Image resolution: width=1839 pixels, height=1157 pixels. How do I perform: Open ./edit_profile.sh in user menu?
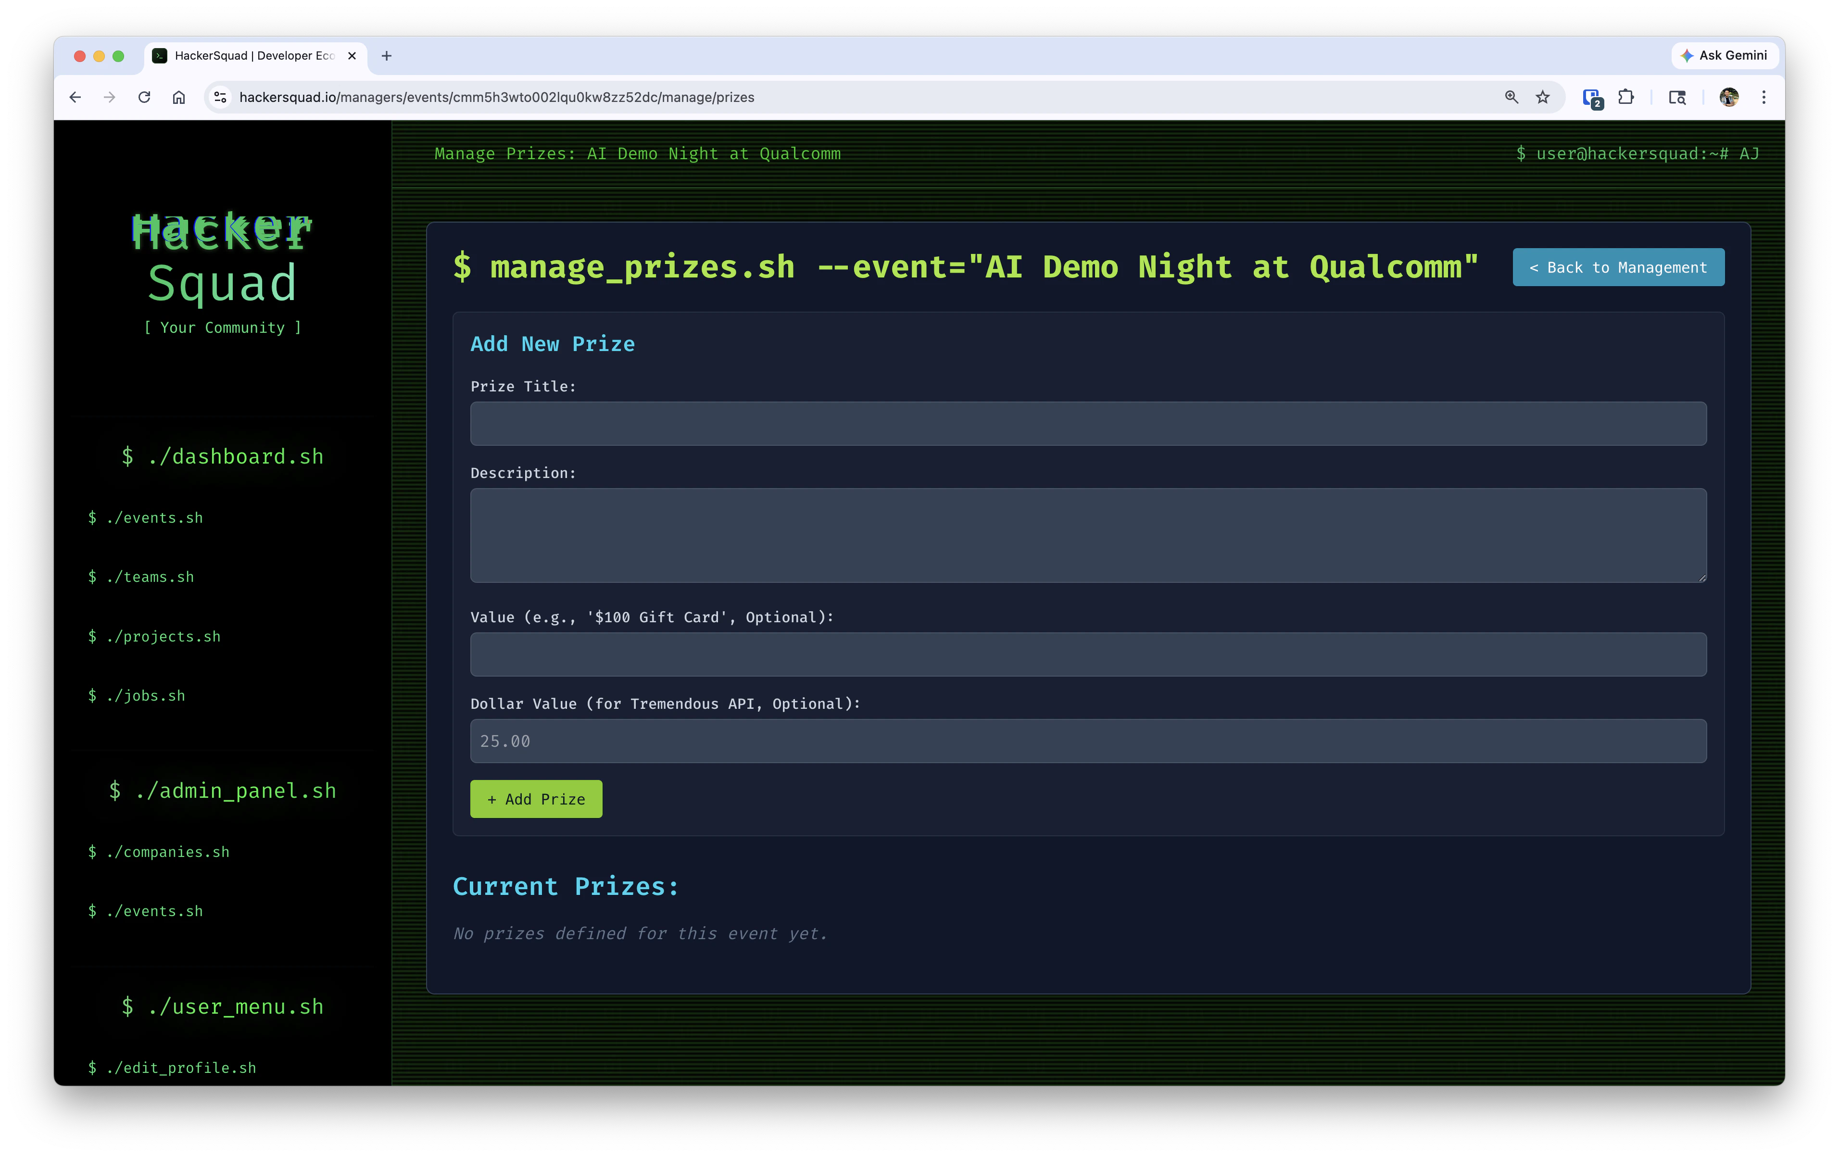[x=172, y=1068]
